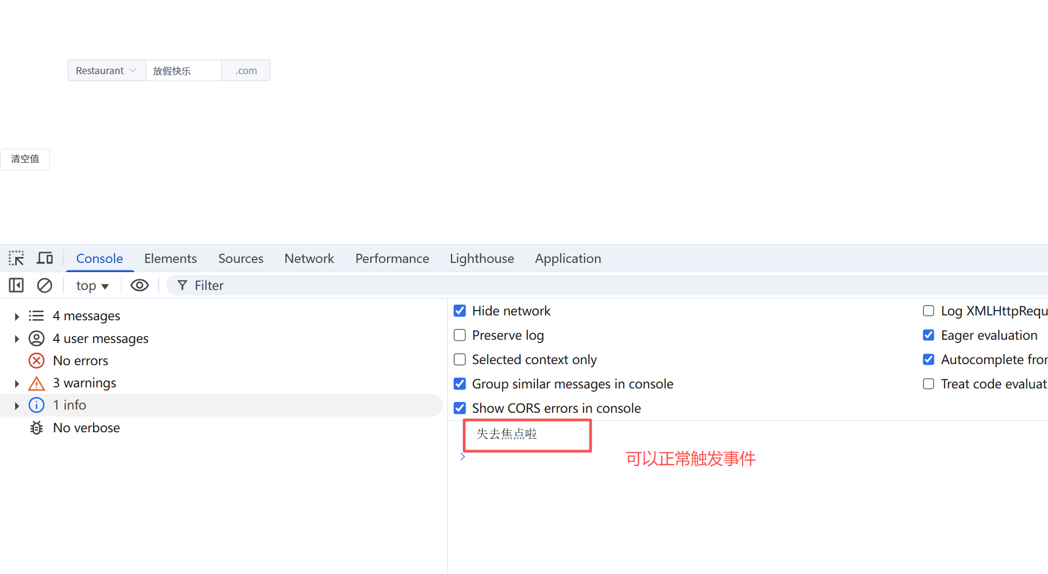Click the dock side panel icon
The width and height of the screenshot is (1048, 574).
(16, 285)
